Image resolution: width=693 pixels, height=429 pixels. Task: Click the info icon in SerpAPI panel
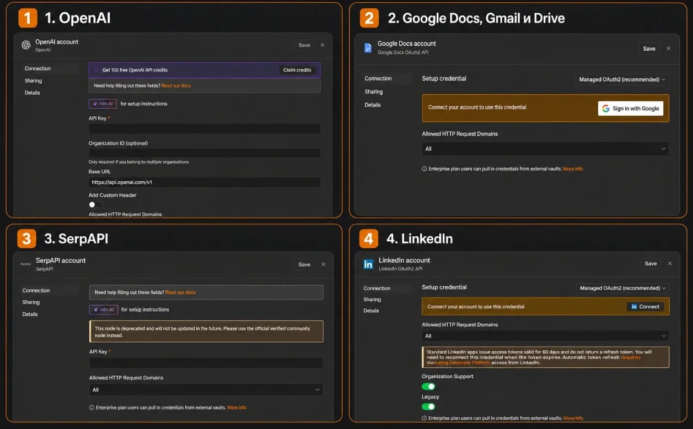[92, 408]
